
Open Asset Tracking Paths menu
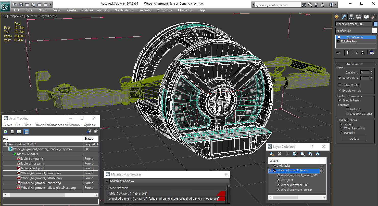coord(27,125)
